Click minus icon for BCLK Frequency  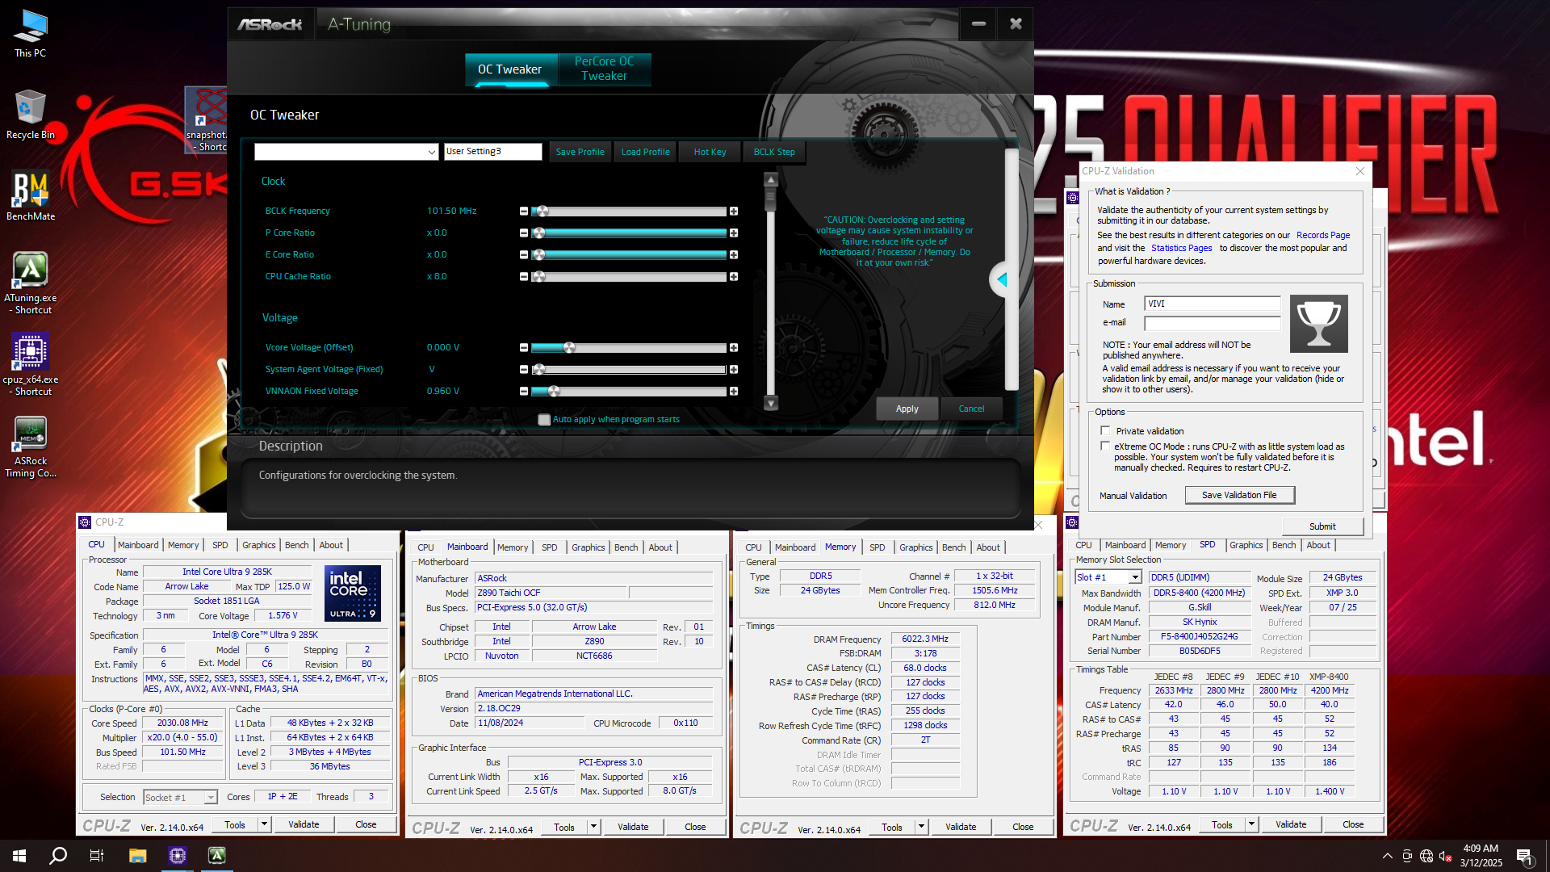(x=524, y=212)
